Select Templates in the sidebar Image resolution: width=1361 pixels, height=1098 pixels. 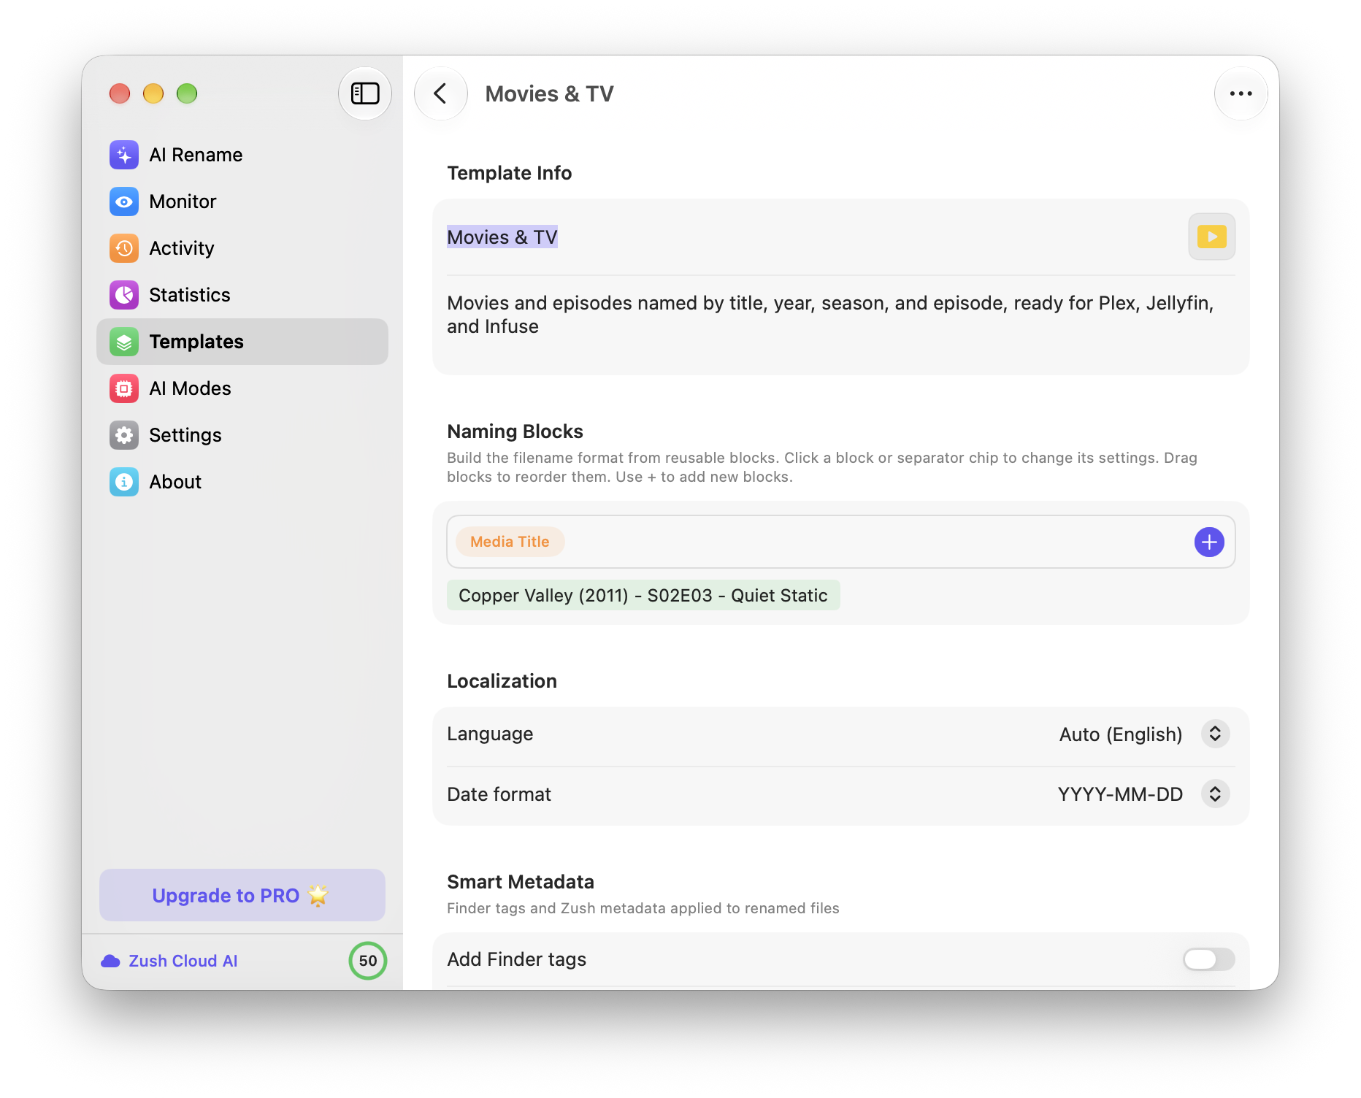pos(242,342)
